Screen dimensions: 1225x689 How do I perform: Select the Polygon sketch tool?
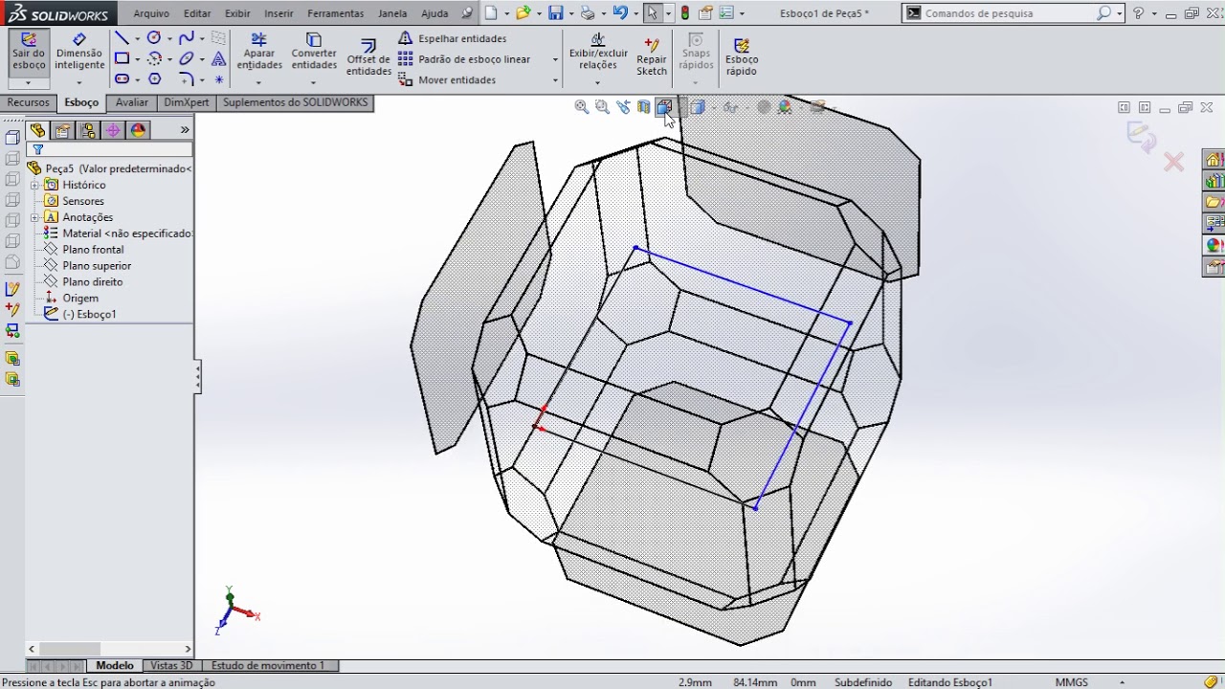(154, 79)
